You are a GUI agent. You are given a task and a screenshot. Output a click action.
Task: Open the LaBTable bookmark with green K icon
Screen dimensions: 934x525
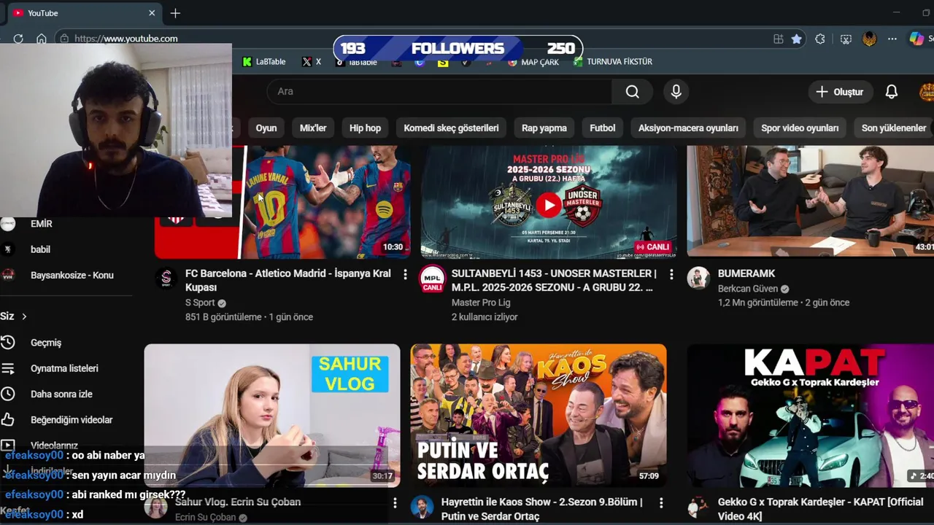click(x=264, y=62)
